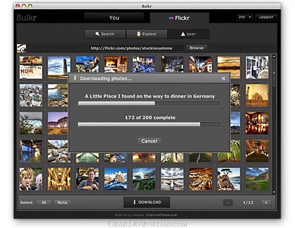Click the Flickr dots logo icon

tap(171, 18)
